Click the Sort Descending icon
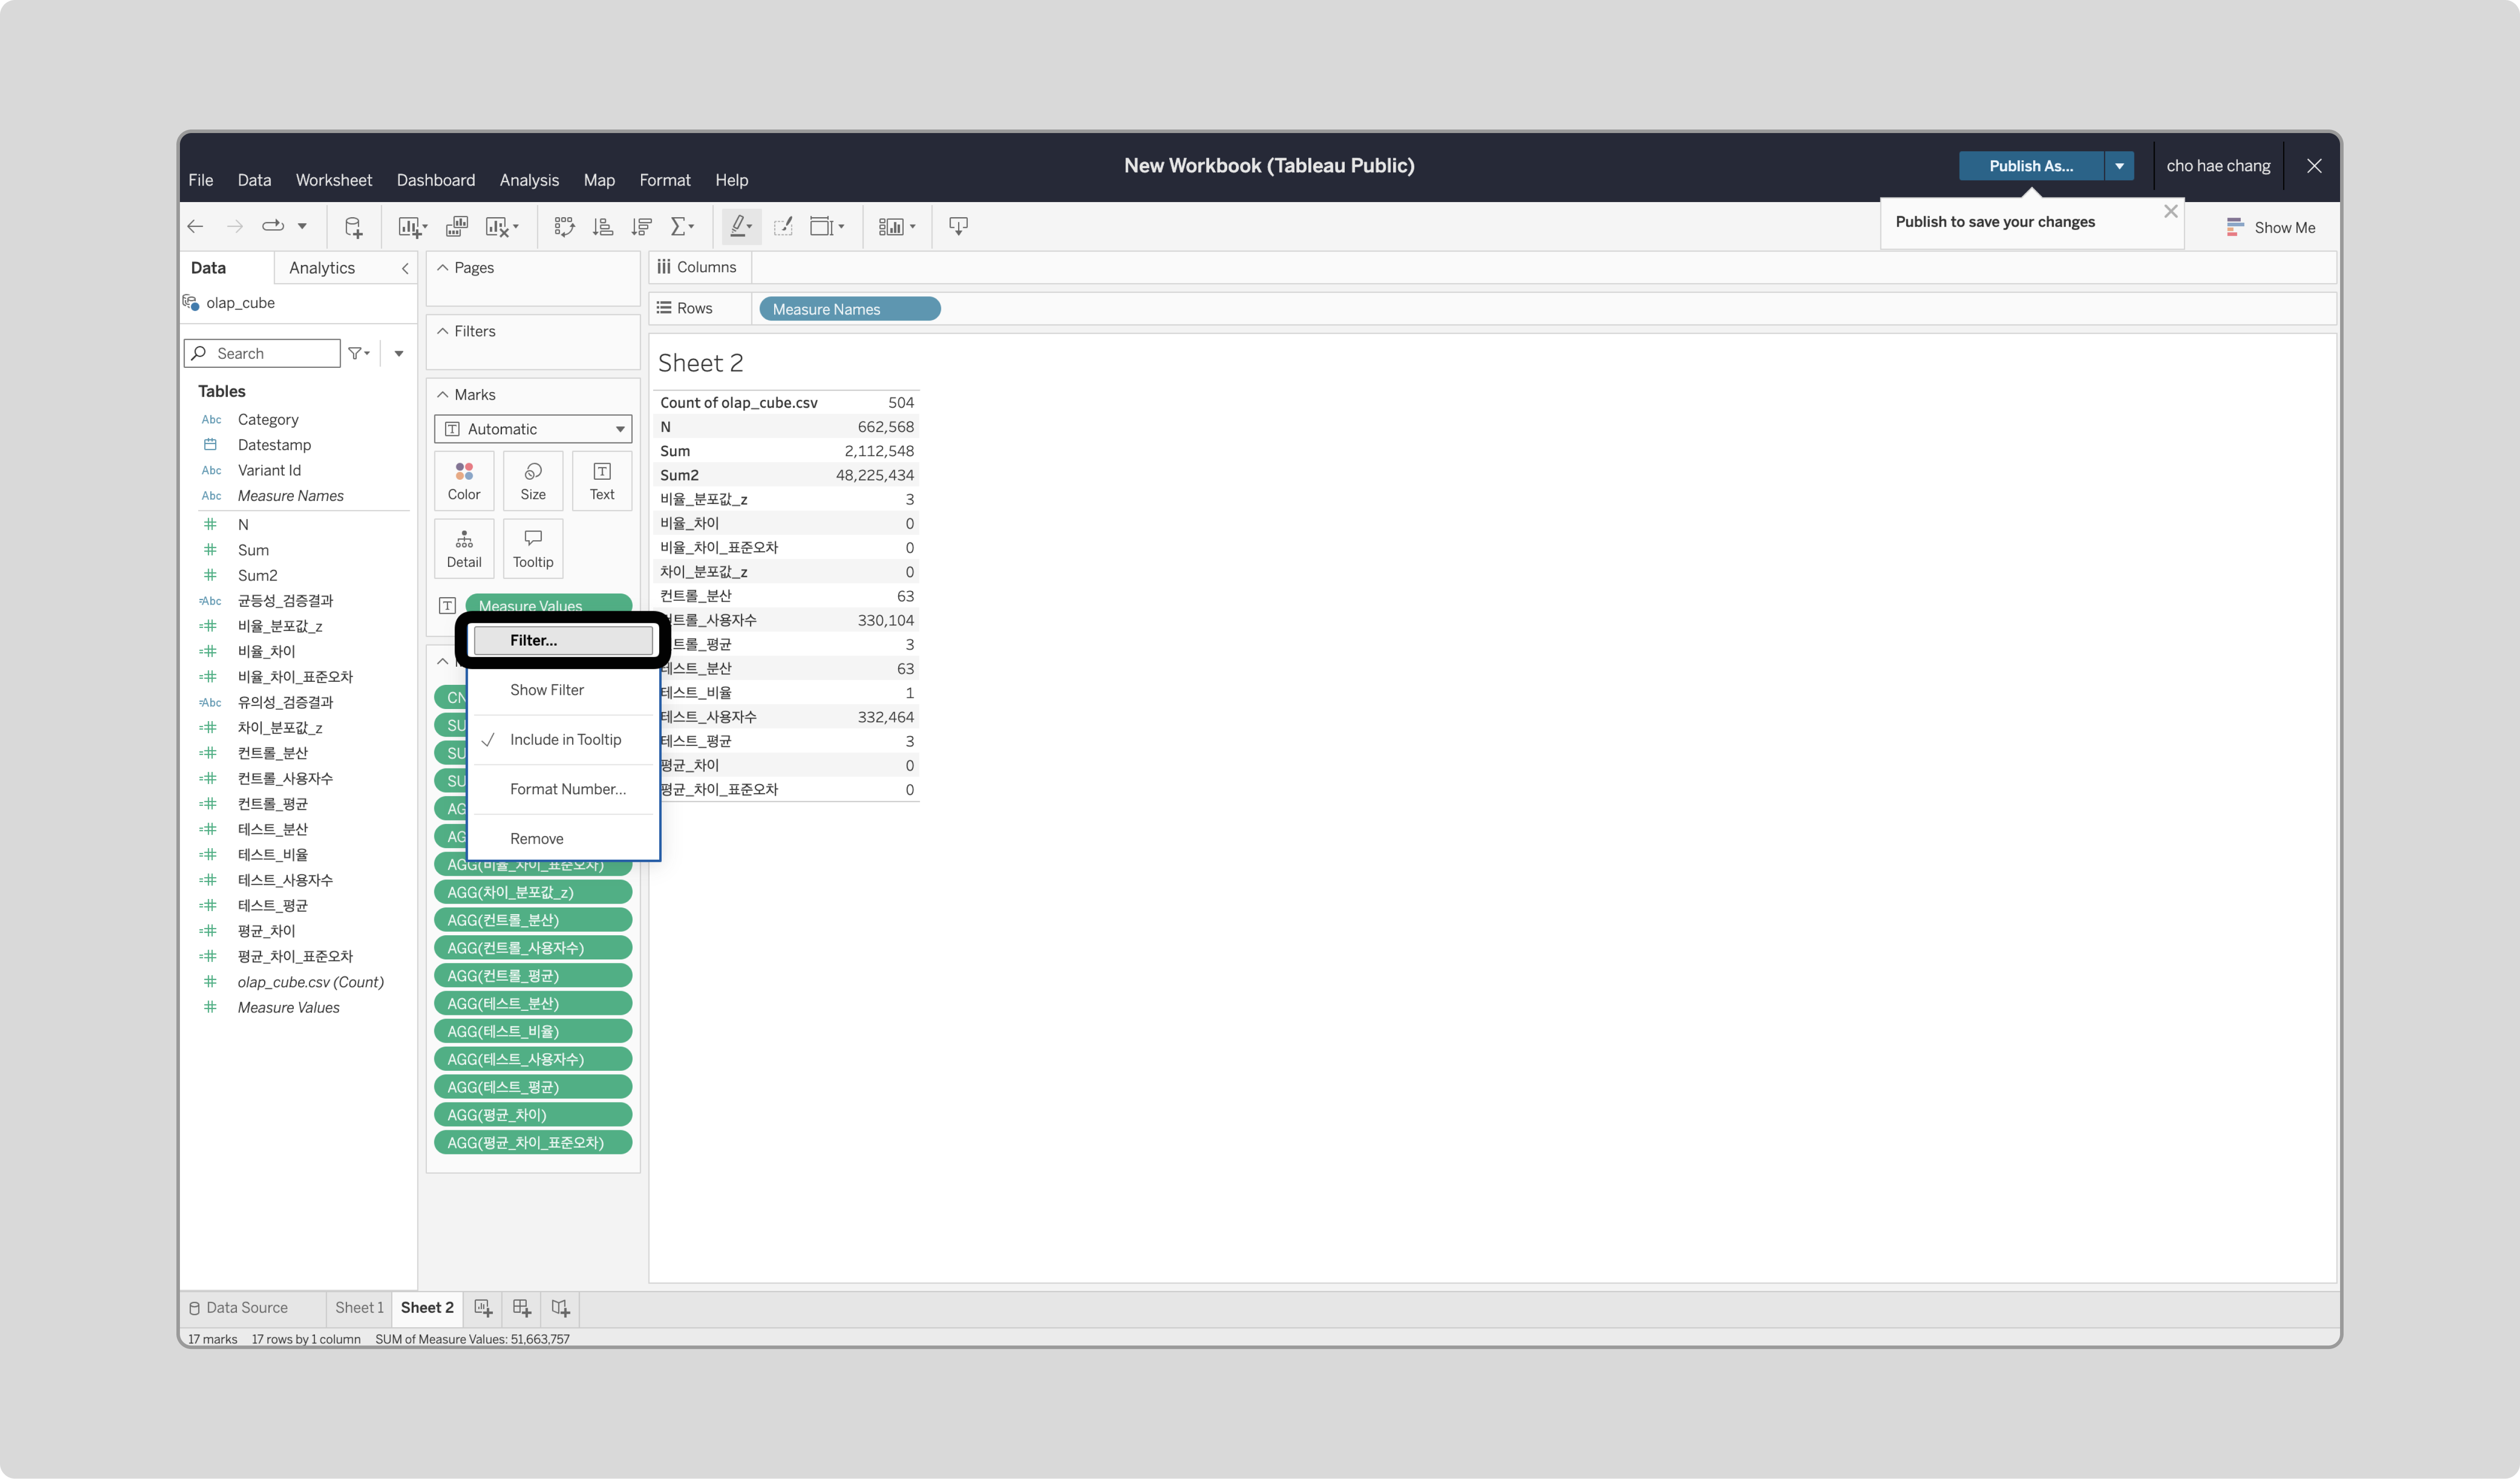Image resolution: width=2520 pixels, height=1479 pixels. pyautogui.click(x=642, y=227)
